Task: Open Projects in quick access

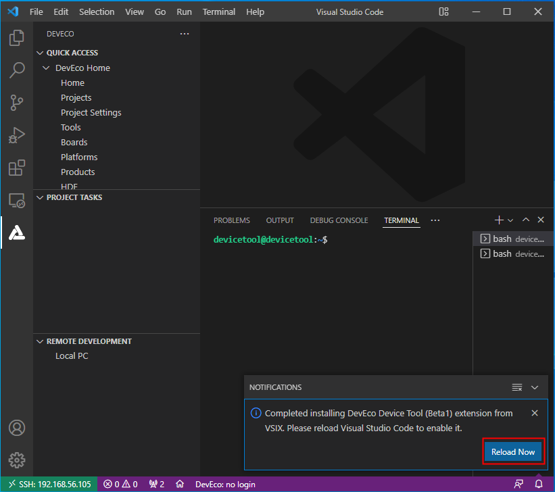Action: click(x=76, y=97)
